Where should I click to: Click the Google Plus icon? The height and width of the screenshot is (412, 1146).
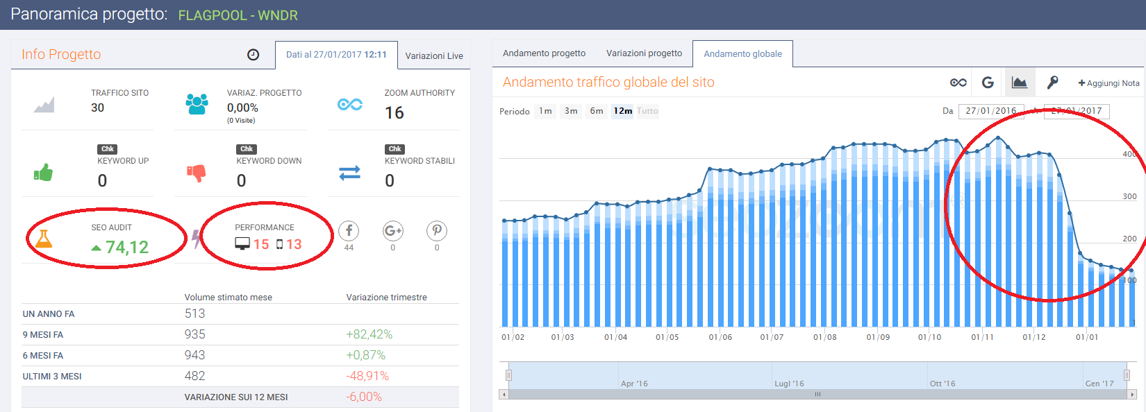click(x=393, y=231)
